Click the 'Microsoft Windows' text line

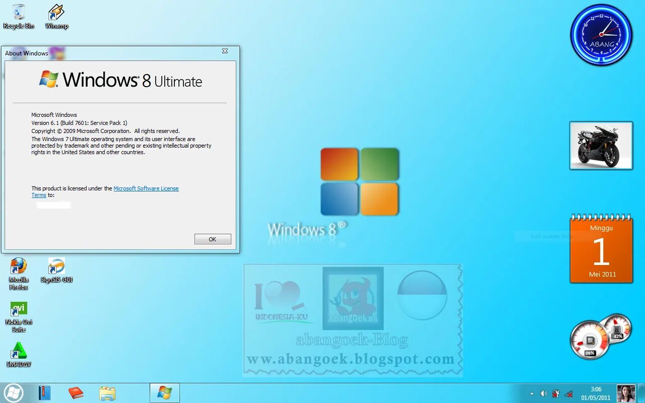[54, 115]
